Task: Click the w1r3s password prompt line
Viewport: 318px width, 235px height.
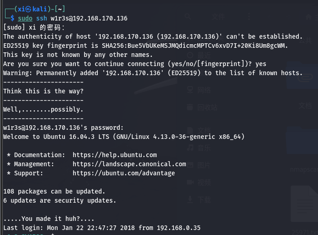Action: pyautogui.click(x=63, y=128)
